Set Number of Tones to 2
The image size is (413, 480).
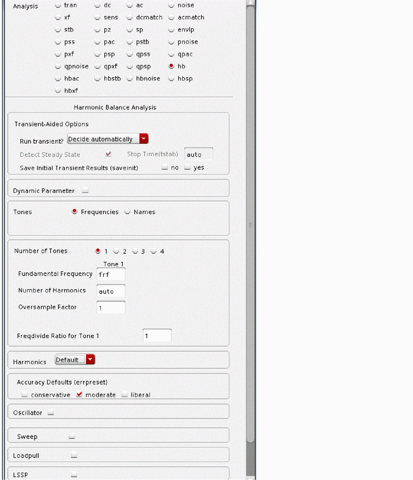point(117,251)
